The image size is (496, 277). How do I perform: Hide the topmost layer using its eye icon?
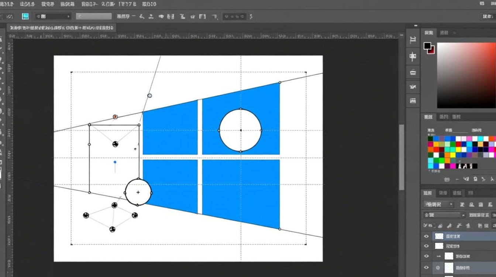[427, 236]
